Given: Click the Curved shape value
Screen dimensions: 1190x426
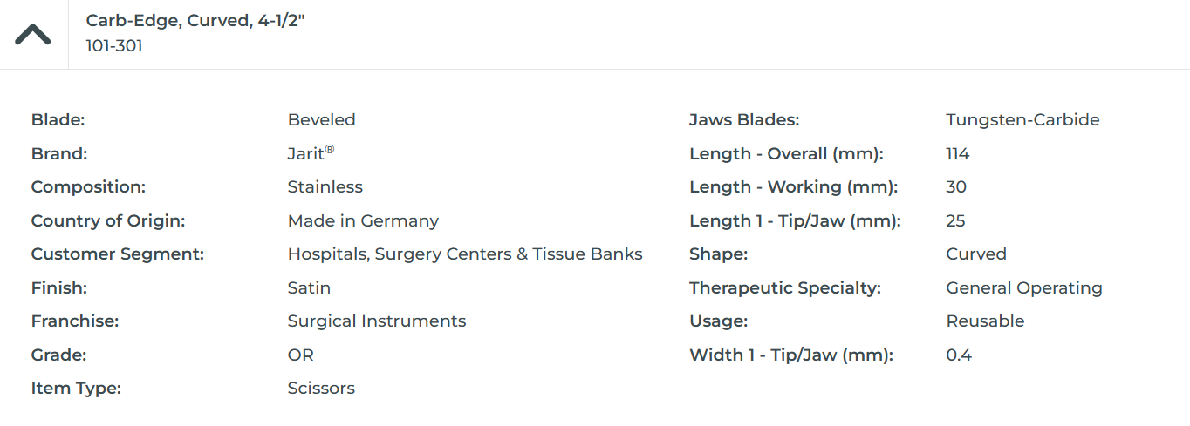Looking at the screenshot, I should (976, 254).
